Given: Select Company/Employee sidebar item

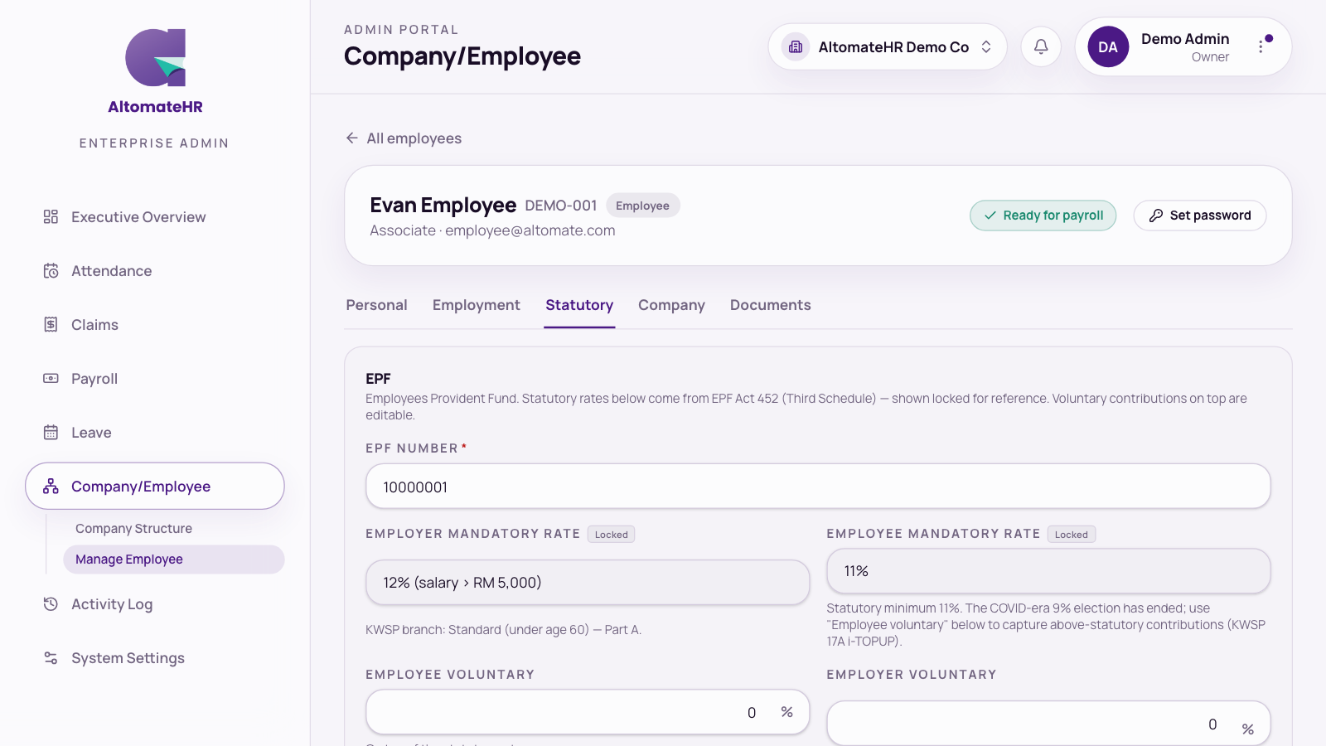Looking at the screenshot, I should click(155, 487).
